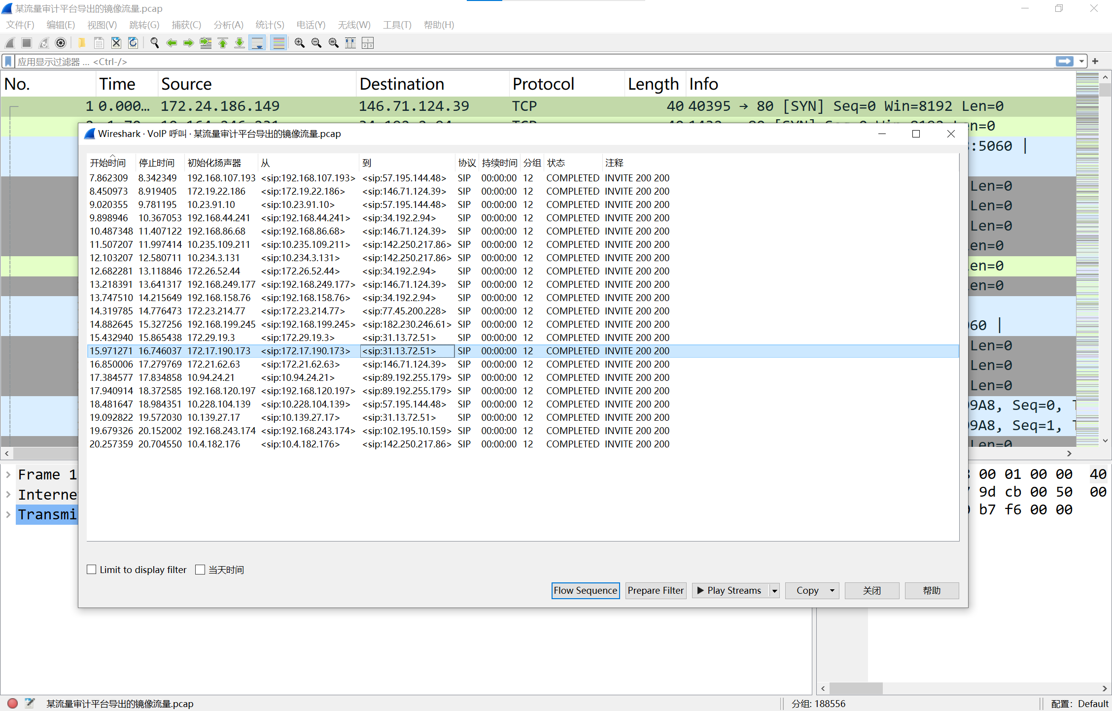This screenshot has height=711, width=1112.
Task: Click the reload capture file icon
Action: [x=133, y=43]
